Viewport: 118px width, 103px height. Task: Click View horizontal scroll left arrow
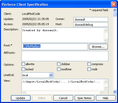click(x=24, y=92)
